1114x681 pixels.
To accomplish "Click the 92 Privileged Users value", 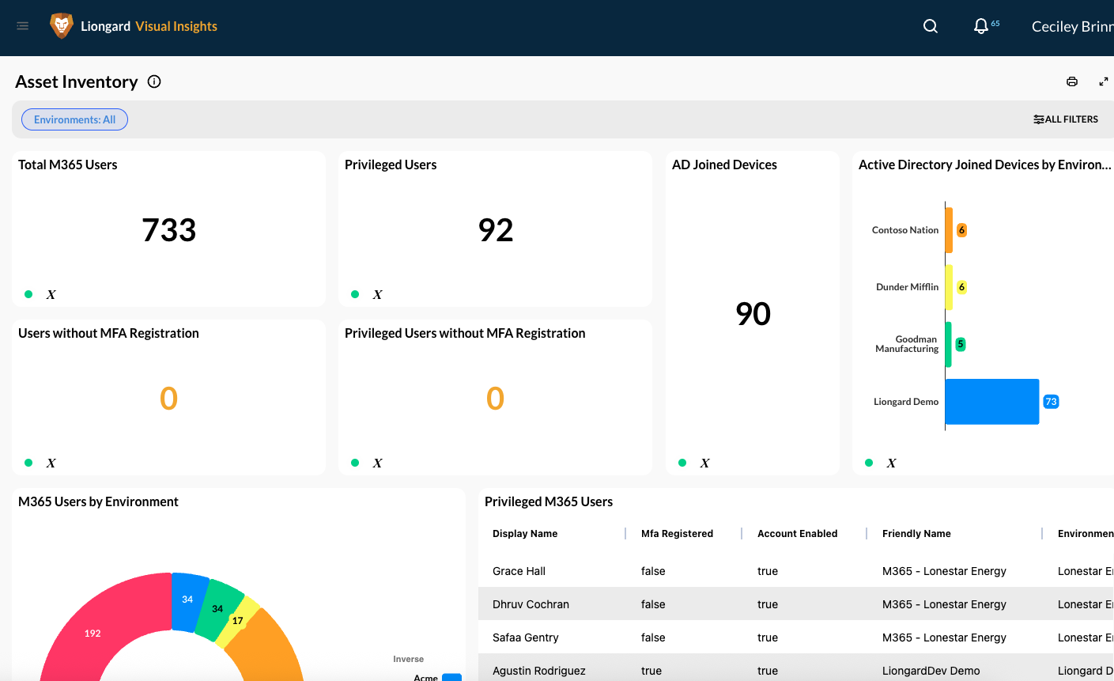I will click(x=496, y=230).
